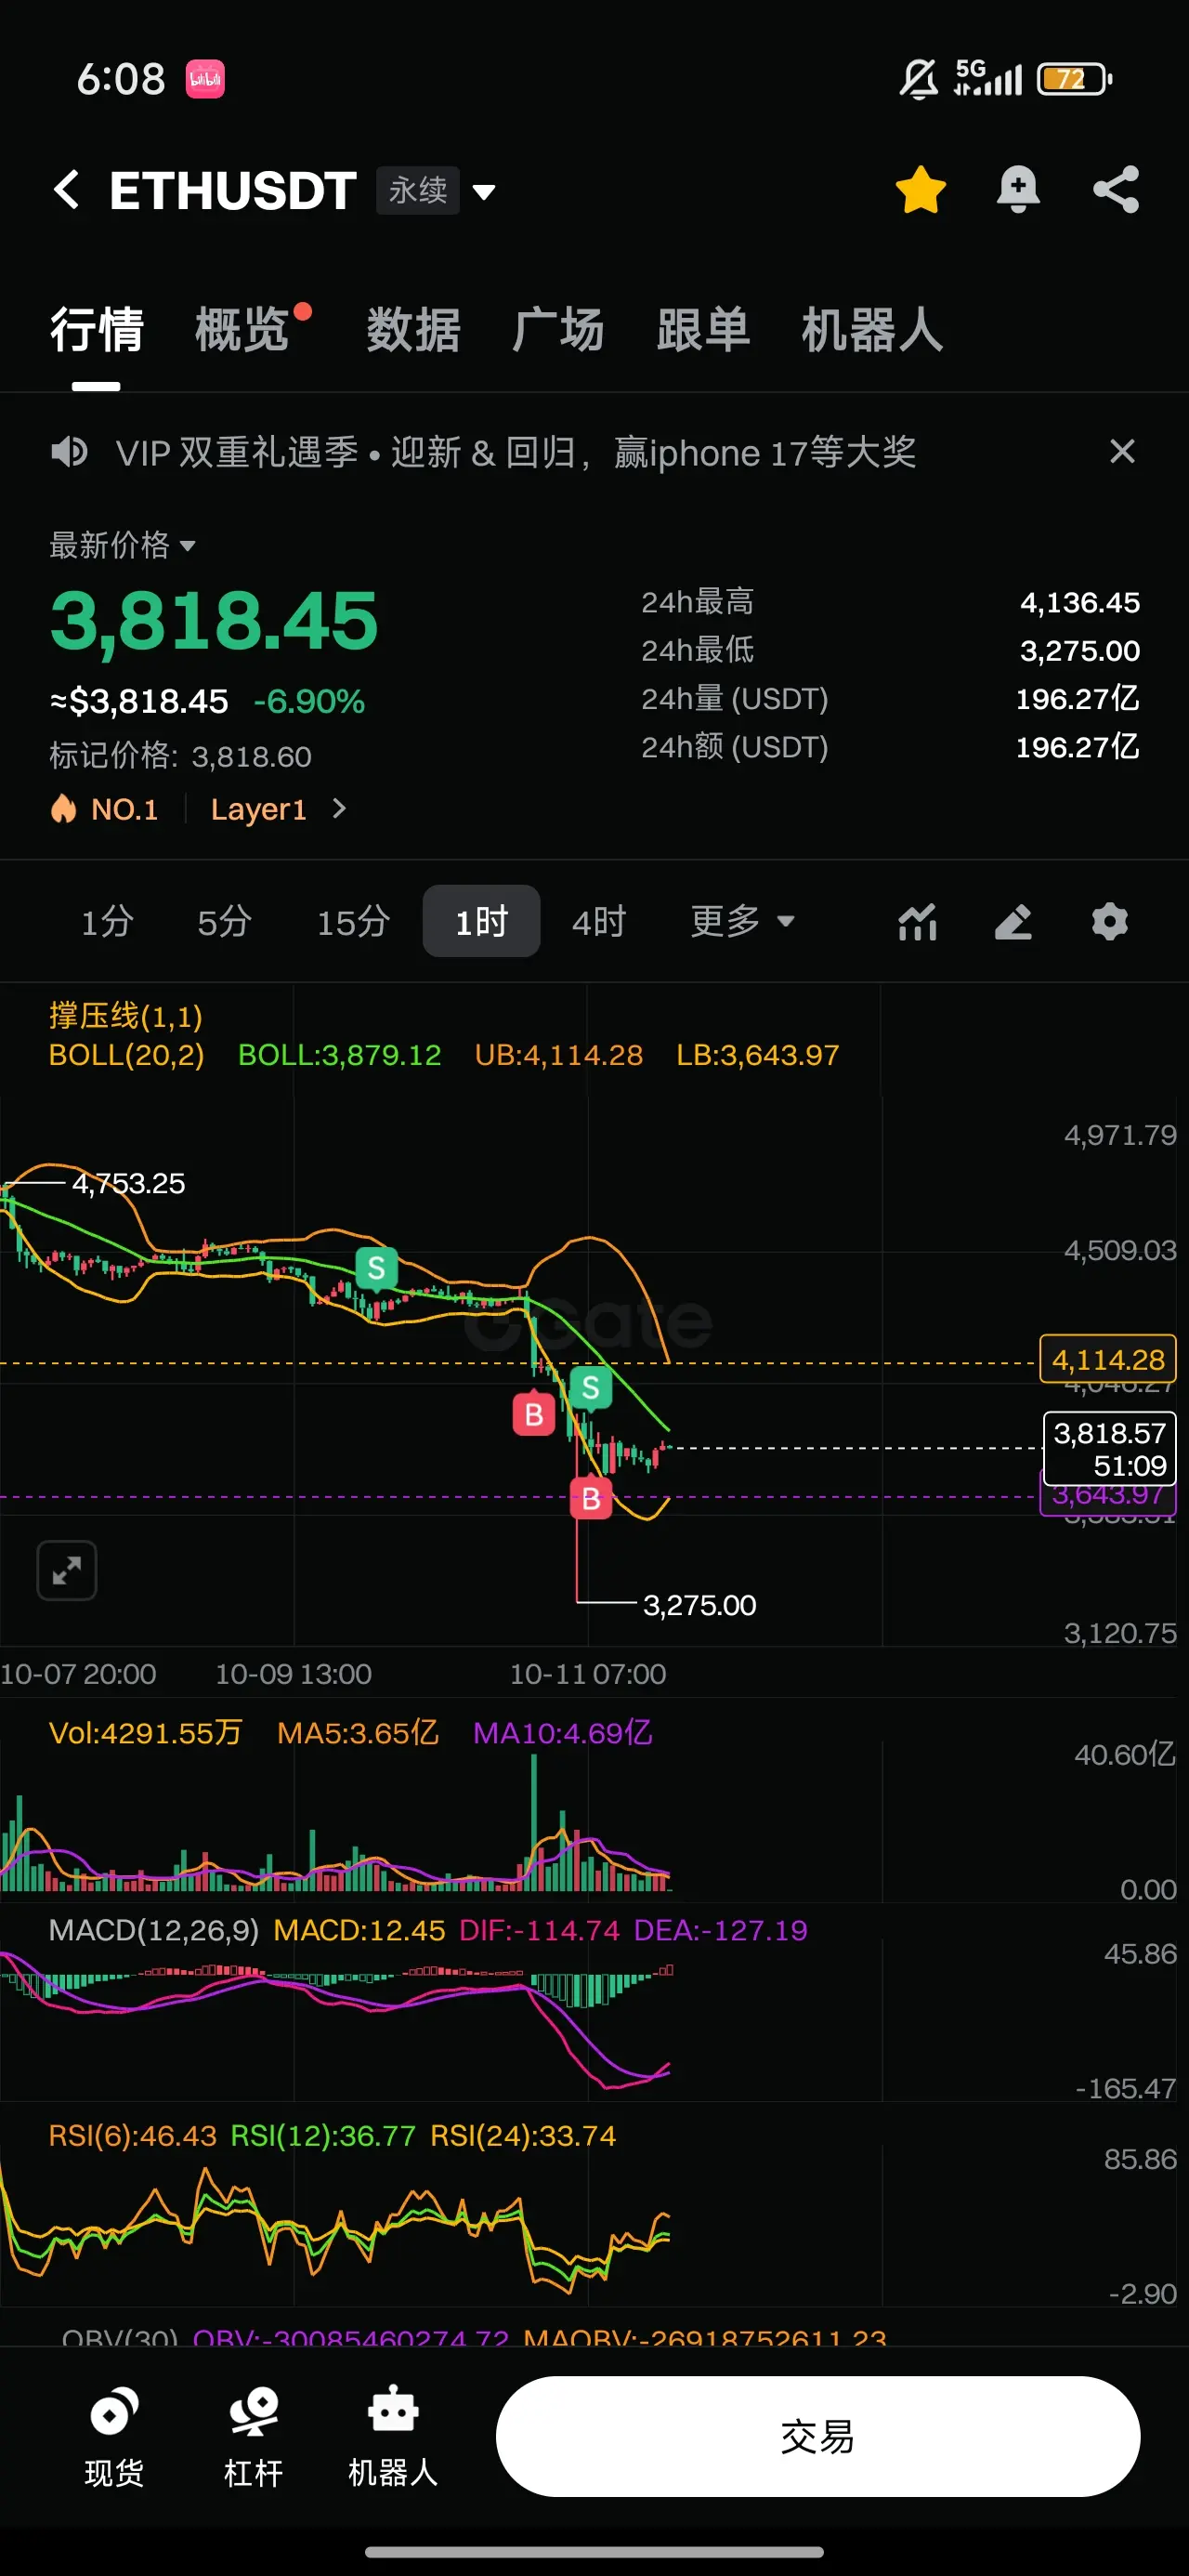Share this ETHUSDT chart
The height and width of the screenshot is (2576, 1189).
pos(1116,189)
